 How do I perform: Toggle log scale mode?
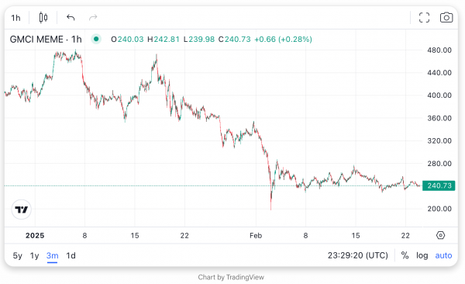(422, 255)
